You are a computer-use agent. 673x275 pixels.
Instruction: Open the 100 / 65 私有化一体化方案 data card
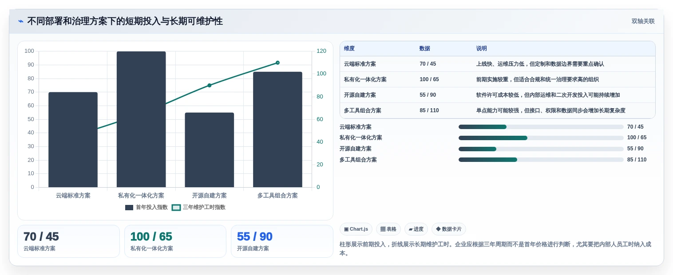point(175,241)
